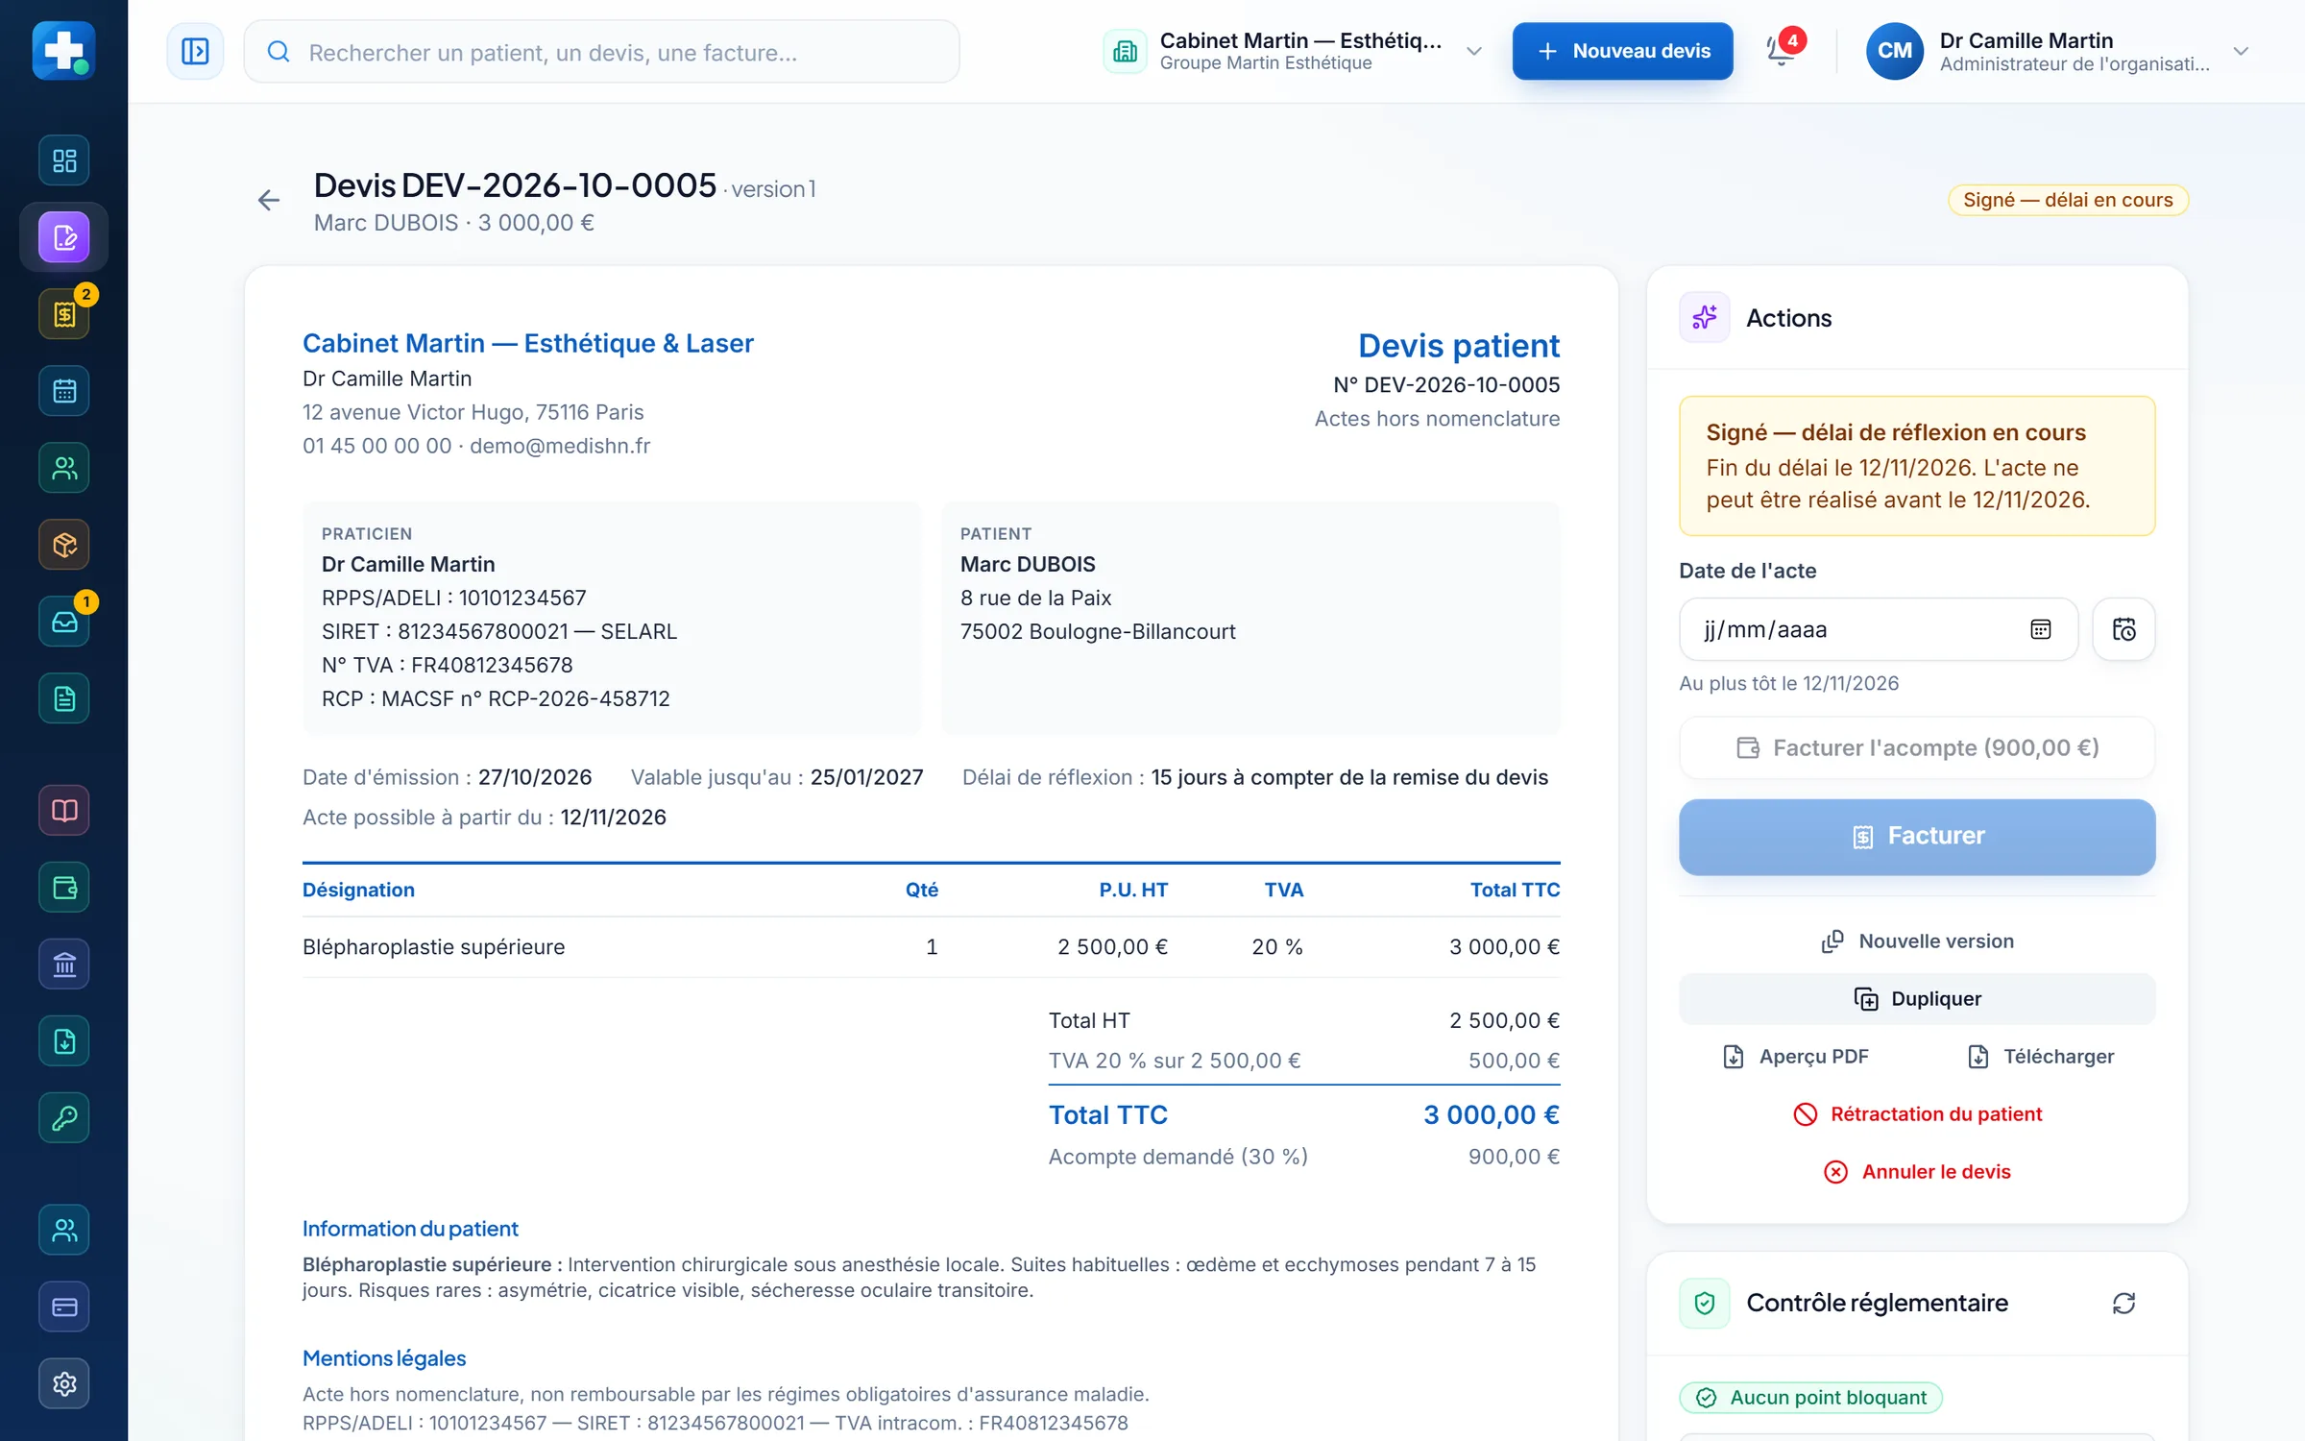Viewport: 2305px width, 1441px height.
Task: Open the open-book icon in sidebar
Action: tap(64, 811)
